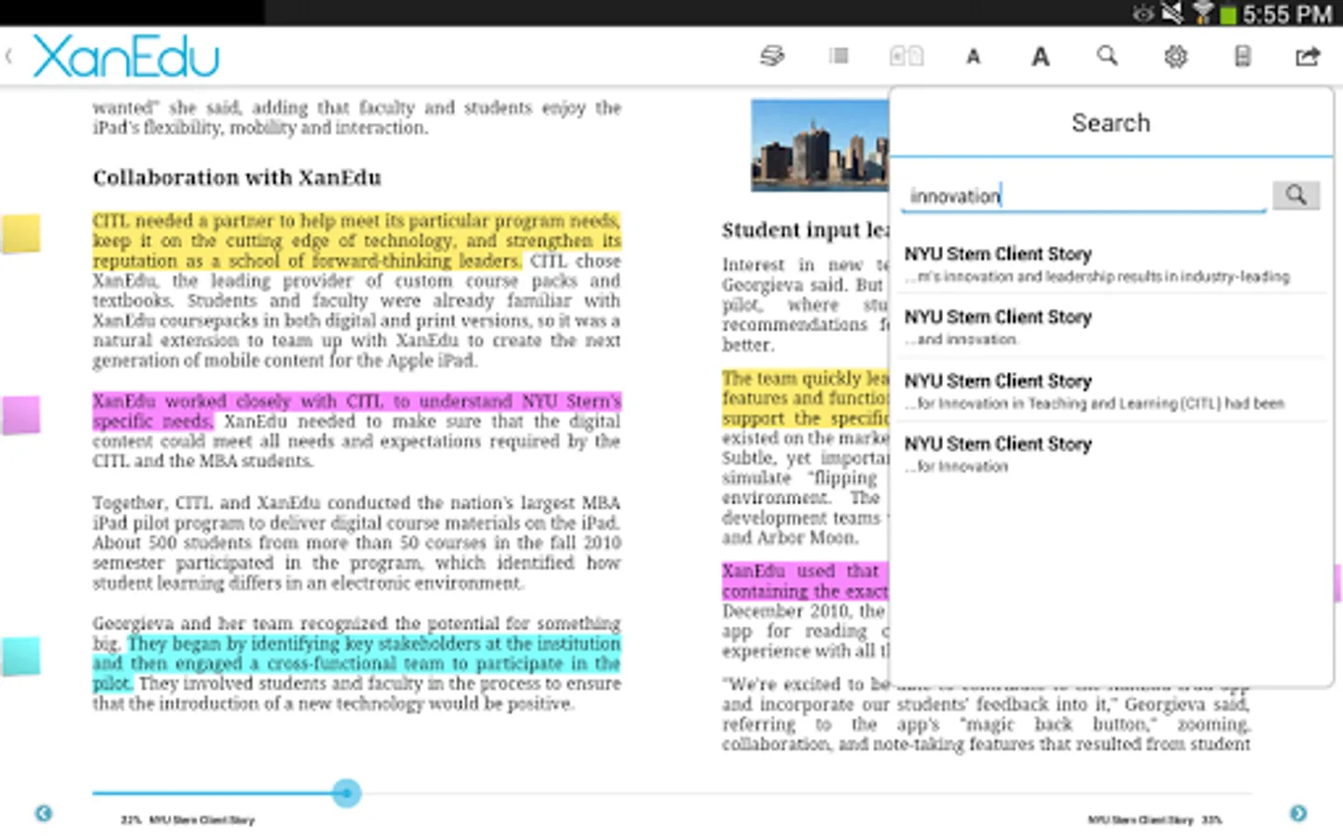This screenshot has width=1343, height=839.
Task: Go to the next page arrow
Action: click(x=1298, y=814)
